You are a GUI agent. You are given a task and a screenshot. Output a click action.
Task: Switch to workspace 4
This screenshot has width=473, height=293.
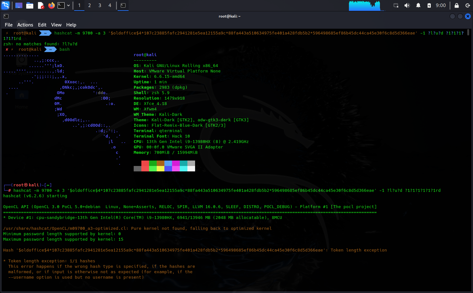tap(110, 5)
